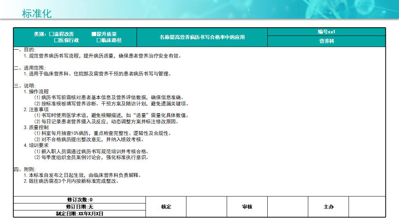Click the blank cell right of 审核
Viewport: 399px width, 224px height.
287,206
